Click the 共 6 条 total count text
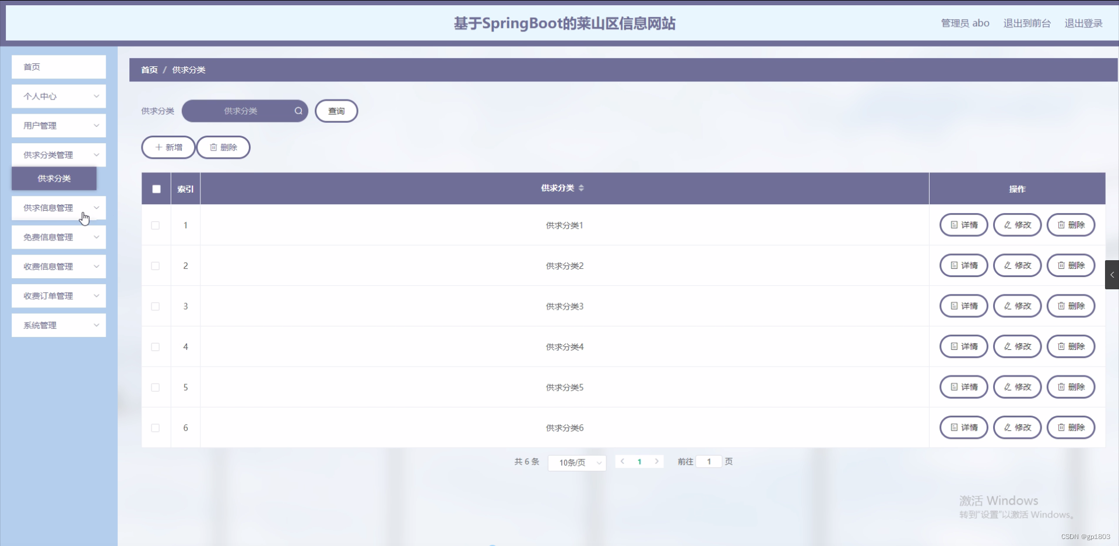This screenshot has width=1119, height=546. pyautogui.click(x=527, y=462)
